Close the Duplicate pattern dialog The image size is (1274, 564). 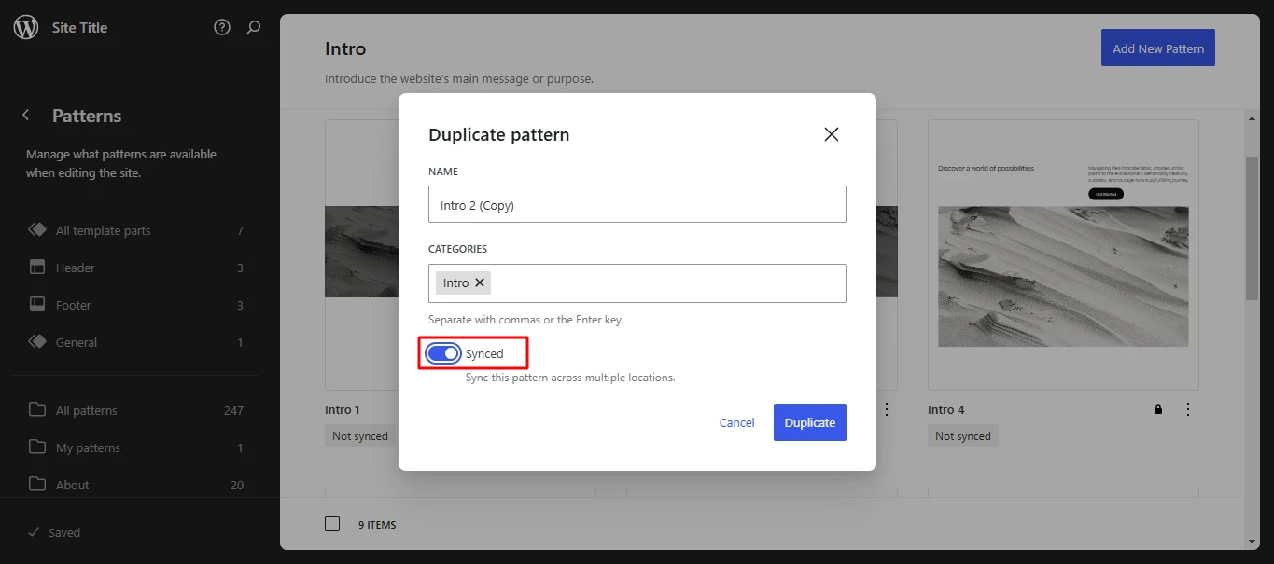(x=832, y=134)
